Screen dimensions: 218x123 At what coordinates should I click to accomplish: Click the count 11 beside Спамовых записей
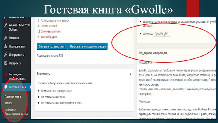tap(39, 31)
